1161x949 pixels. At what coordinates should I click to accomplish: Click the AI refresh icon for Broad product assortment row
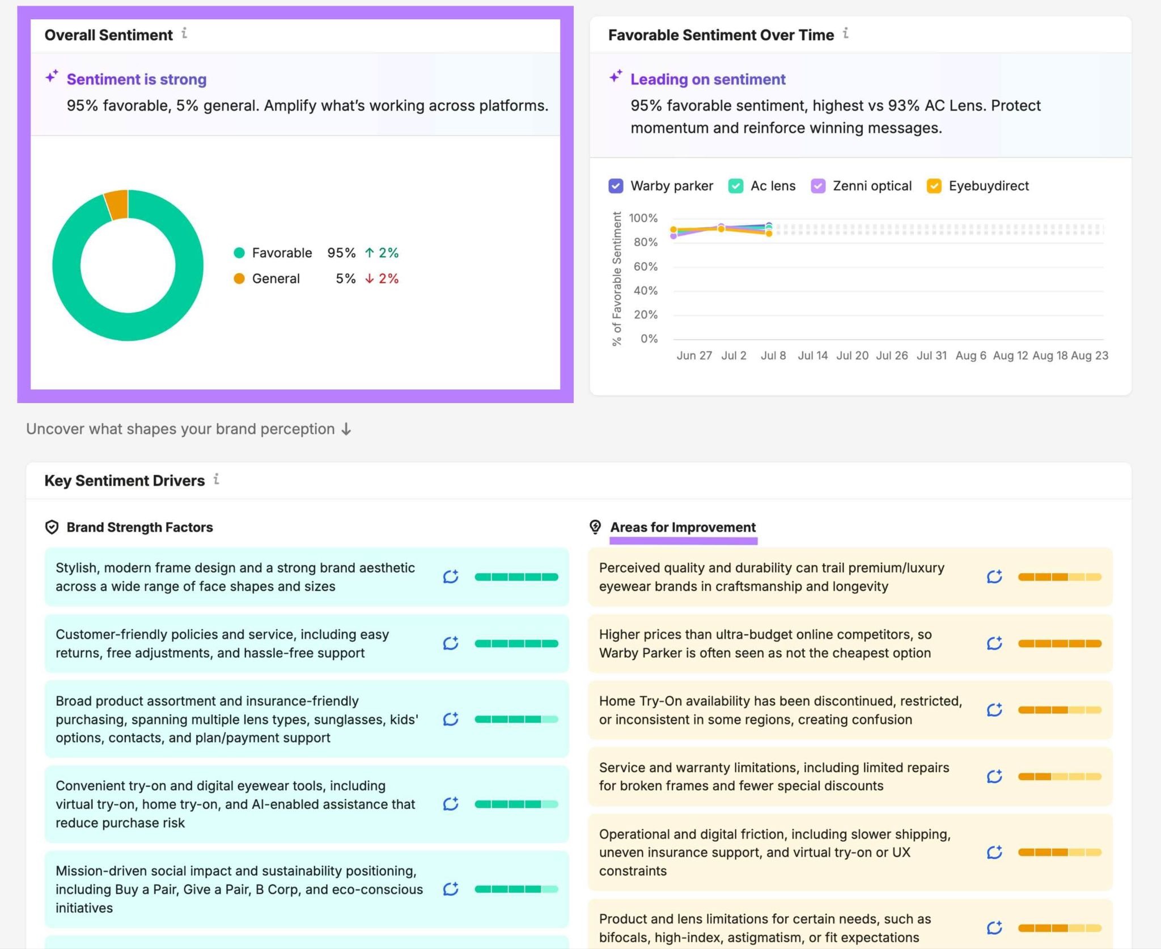(451, 719)
